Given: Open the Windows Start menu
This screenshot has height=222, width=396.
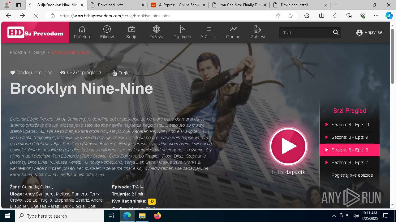Looking at the screenshot, I should tap(7, 216).
